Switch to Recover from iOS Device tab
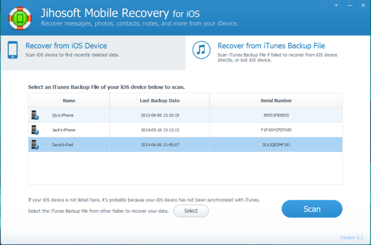Screen dimensions: 371x245 pyautogui.click(x=93, y=53)
